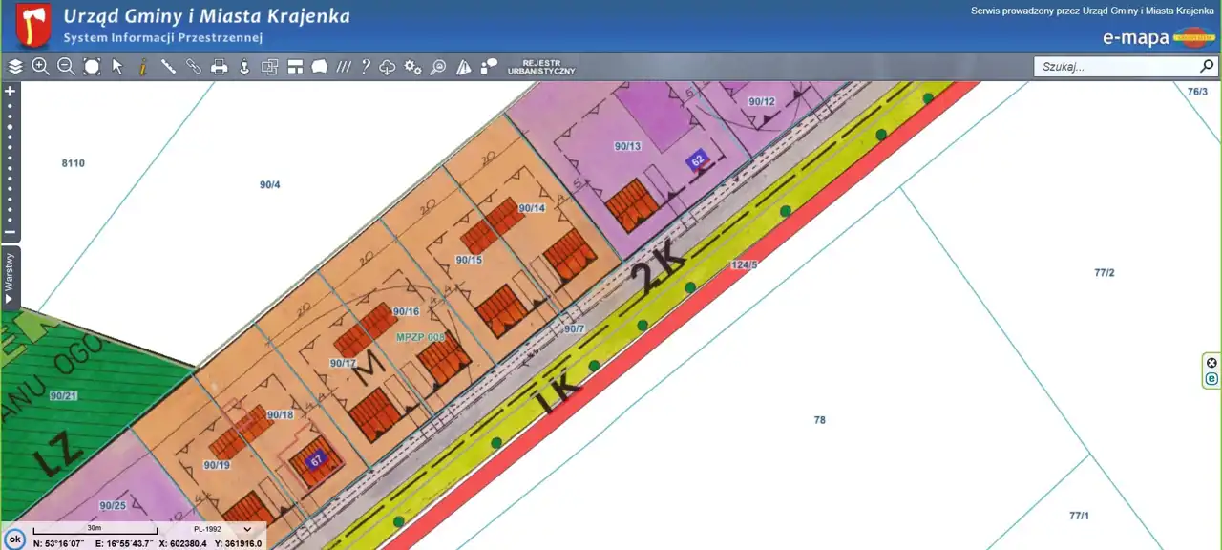Open Rejestr Urbanistyczny

click(x=540, y=67)
